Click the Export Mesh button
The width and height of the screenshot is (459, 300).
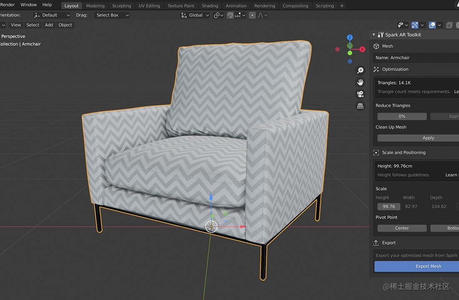click(x=428, y=266)
